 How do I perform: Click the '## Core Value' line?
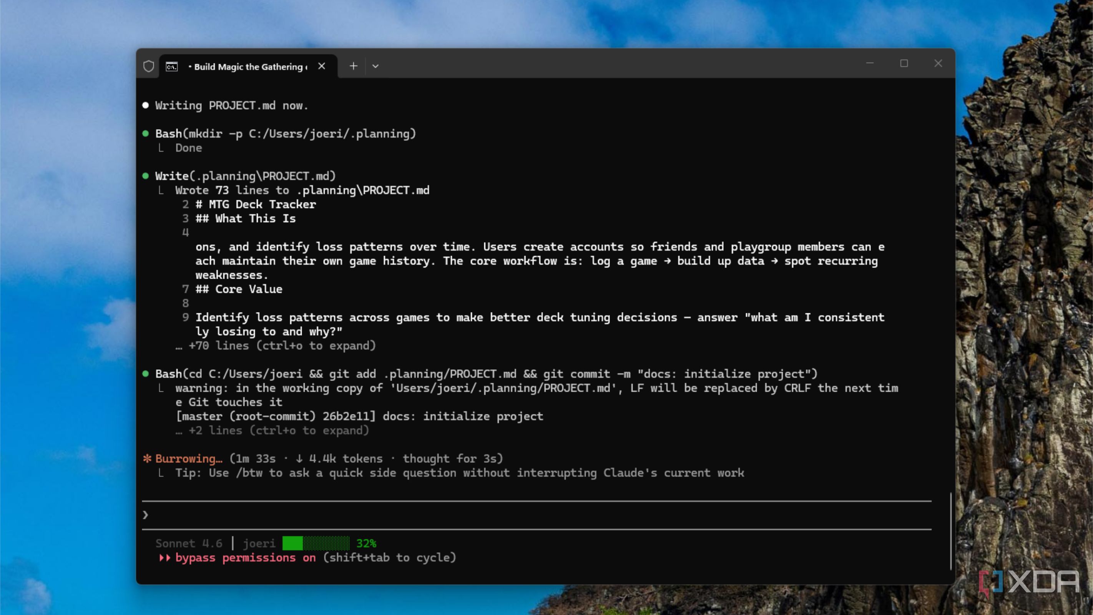(x=239, y=289)
